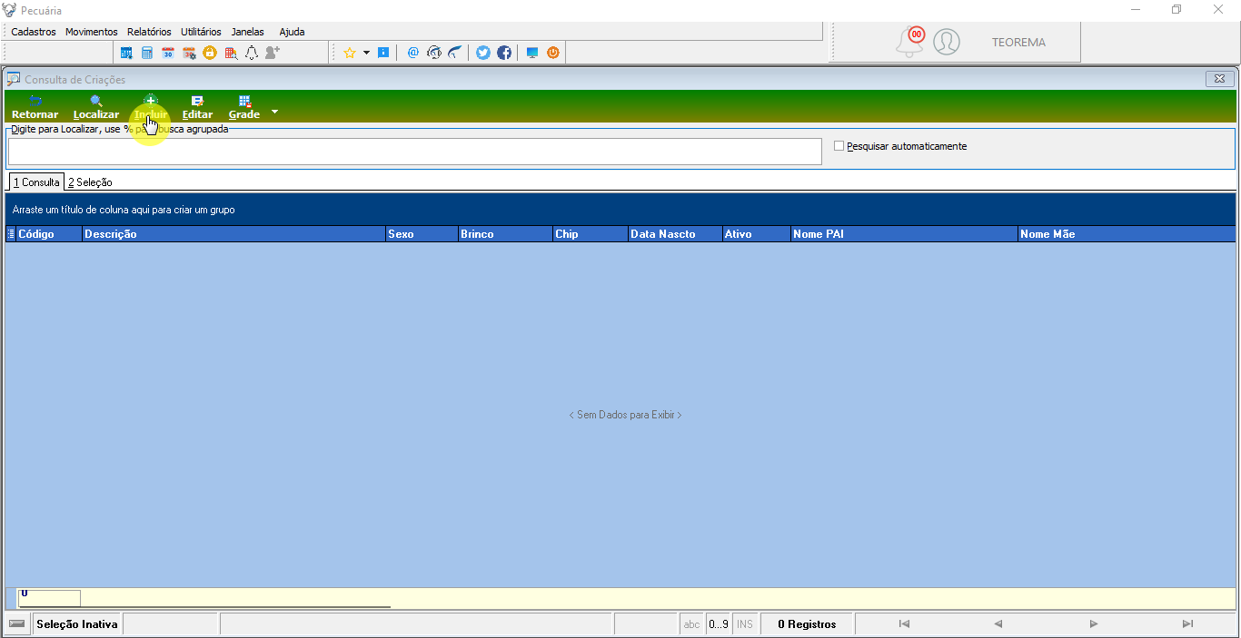Click the Brinco column header
Image resolution: width=1241 pixels, height=638 pixels.
505,234
